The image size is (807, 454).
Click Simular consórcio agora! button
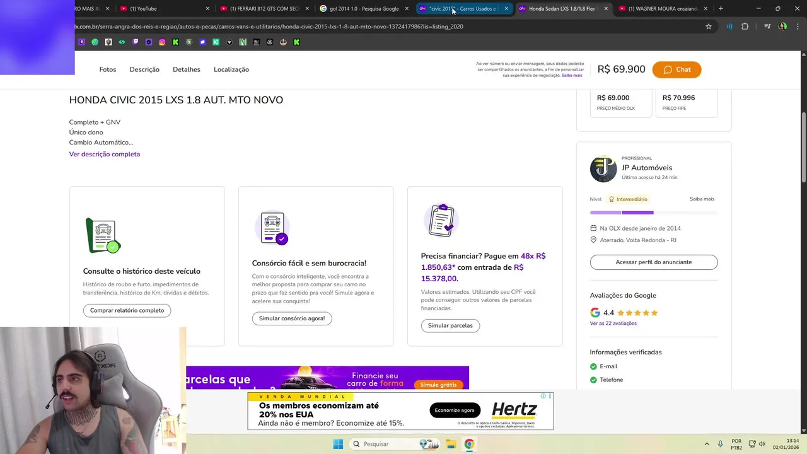point(292,318)
